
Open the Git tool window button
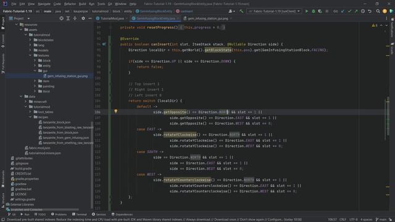click(x=12, y=215)
